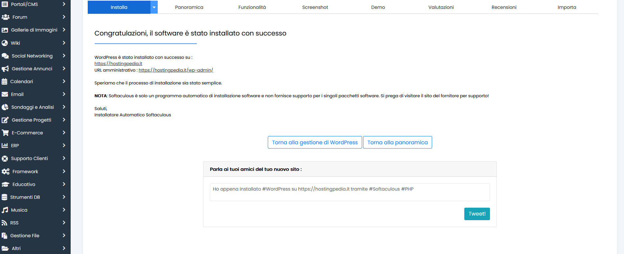624x254 pixels.
Task: Open the ERP category label
Action: coord(15,146)
